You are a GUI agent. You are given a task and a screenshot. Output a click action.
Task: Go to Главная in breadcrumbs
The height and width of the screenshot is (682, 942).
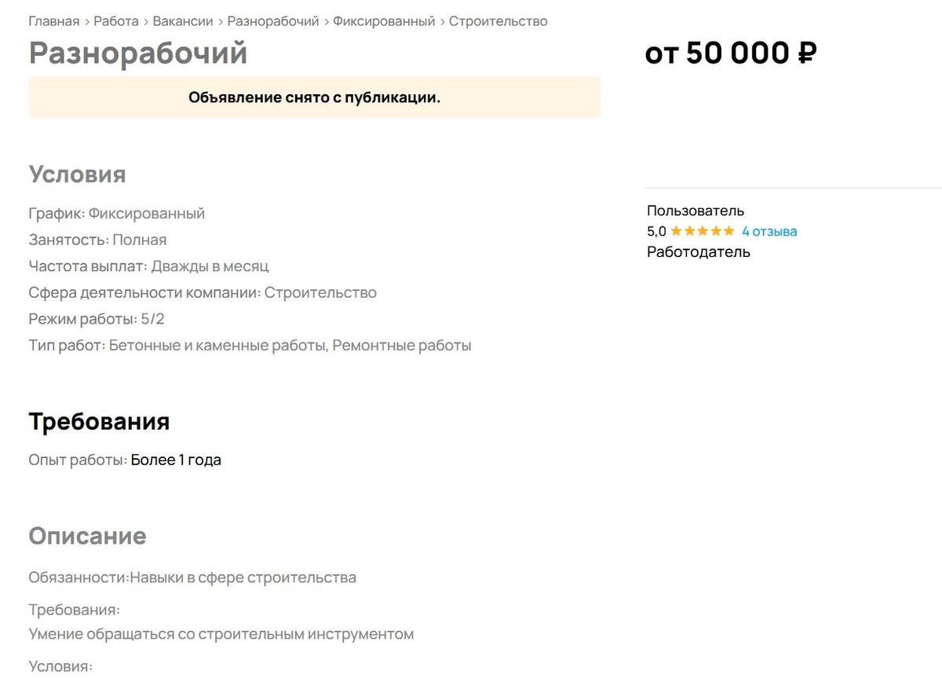(x=54, y=21)
